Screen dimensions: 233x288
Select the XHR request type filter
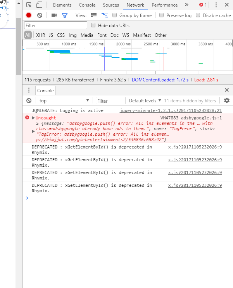[x=40, y=35]
